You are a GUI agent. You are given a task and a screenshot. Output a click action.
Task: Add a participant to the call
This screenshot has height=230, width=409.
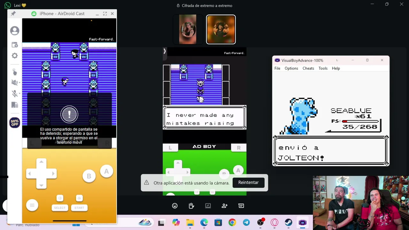click(225, 206)
